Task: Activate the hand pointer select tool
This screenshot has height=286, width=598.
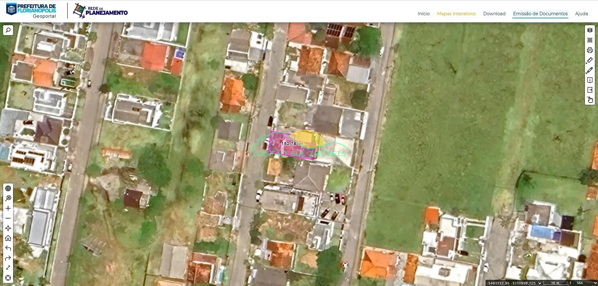Action: click(x=590, y=100)
